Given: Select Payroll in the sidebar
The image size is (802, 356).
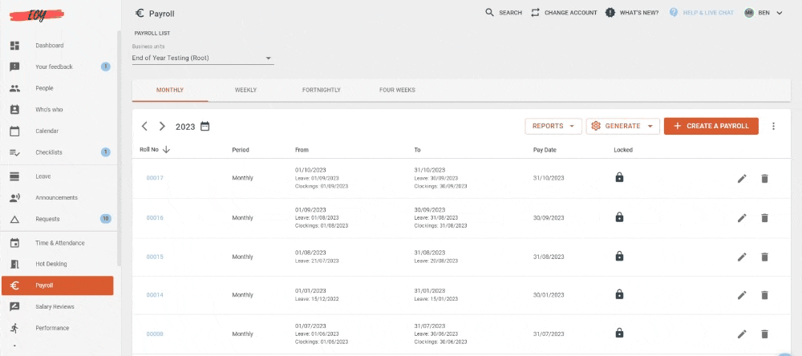Looking at the screenshot, I should point(57,285).
